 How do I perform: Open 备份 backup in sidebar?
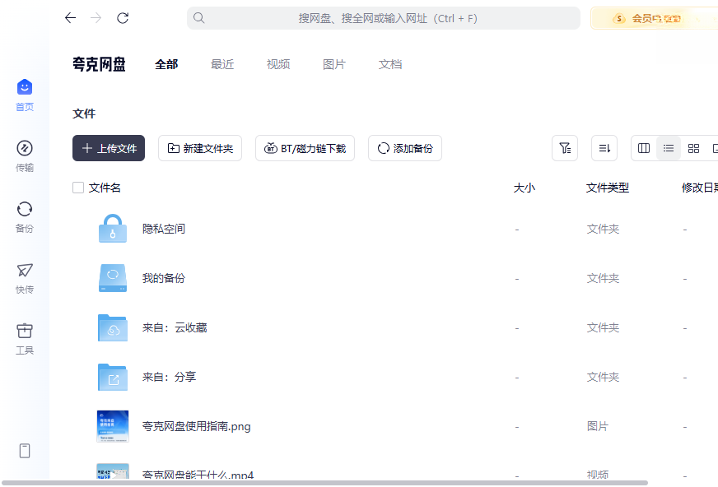(25, 217)
